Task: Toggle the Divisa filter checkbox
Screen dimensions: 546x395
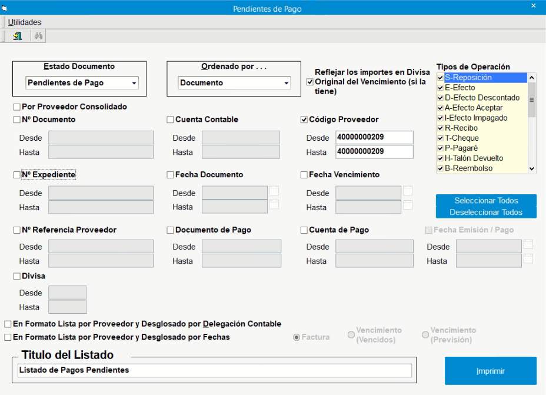Action: pos(16,276)
